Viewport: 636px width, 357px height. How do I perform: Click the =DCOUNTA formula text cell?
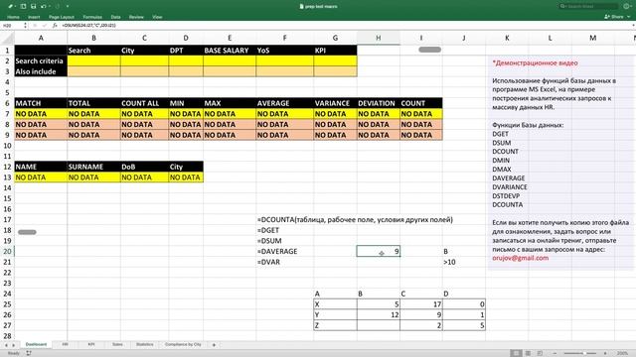(355, 220)
